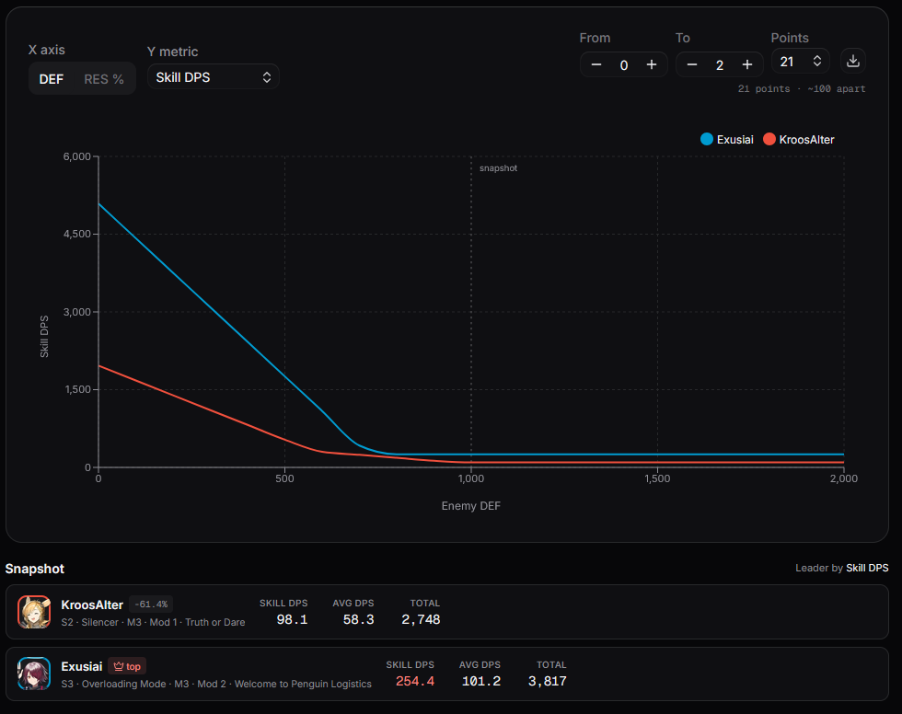The height and width of the screenshot is (714, 902).
Task: Click KroosAlter's Total value 2,748
Action: pyautogui.click(x=422, y=620)
